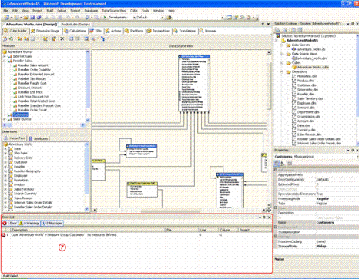Switch to the Perspectives tab
This screenshot has width=359, height=279.
click(159, 31)
